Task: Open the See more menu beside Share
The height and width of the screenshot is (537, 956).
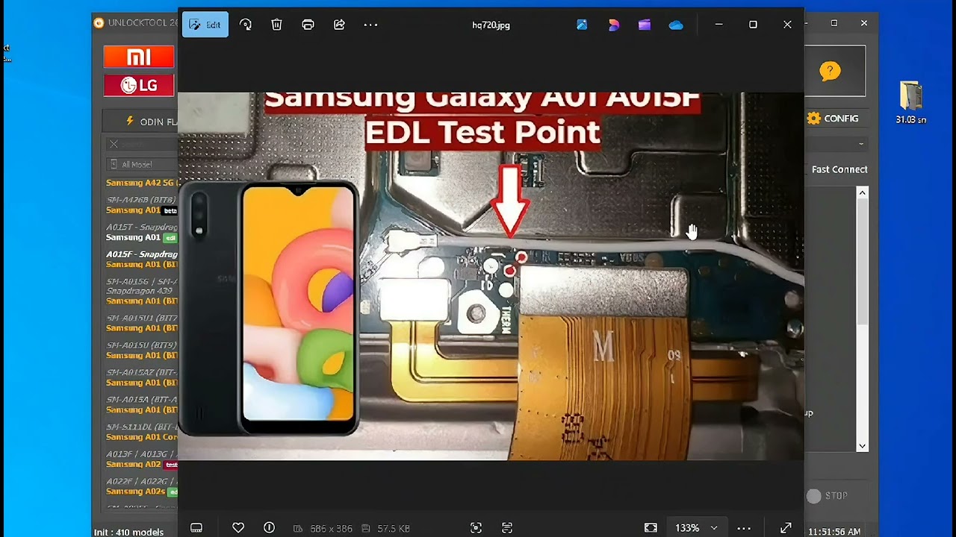Action: coord(370,25)
